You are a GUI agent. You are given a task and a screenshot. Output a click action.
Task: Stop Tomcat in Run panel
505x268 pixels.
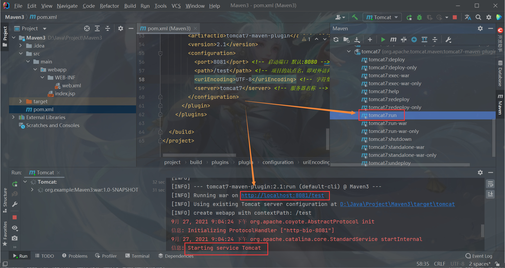point(15,217)
